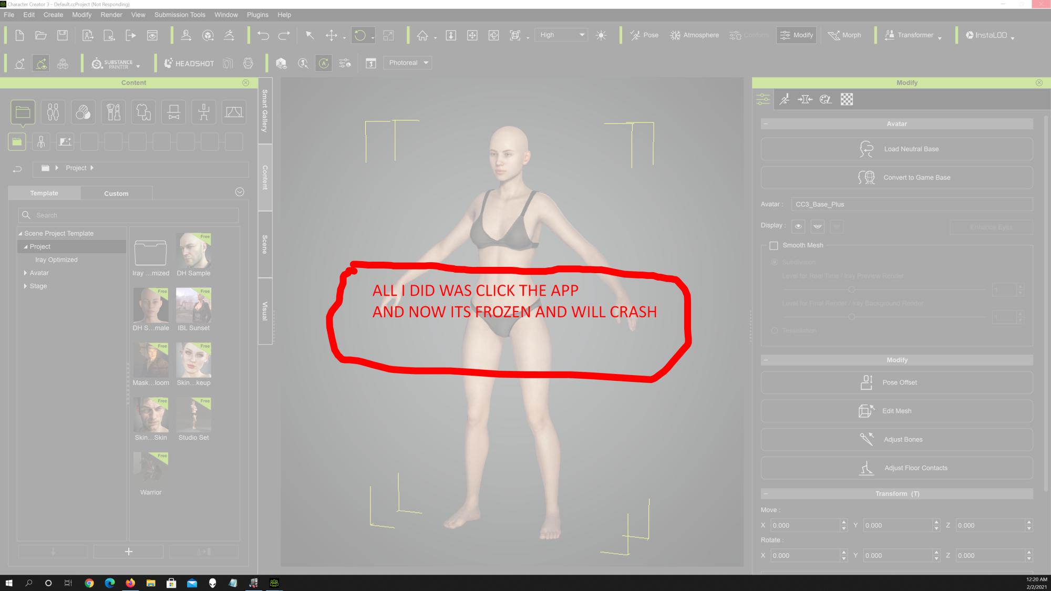Select the Cloth content category icon
Image resolution: width=1051 pixels, height=591 pixels.
click(x=143, y=112)
